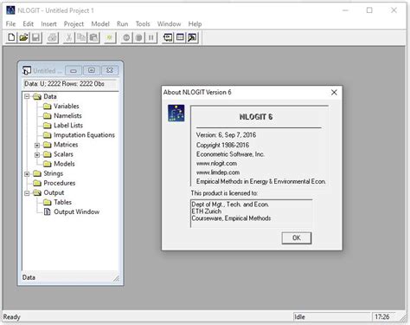This screenshot has height=325, width=410.
Task: Open the Window menu
Action: tap(169, 24)
